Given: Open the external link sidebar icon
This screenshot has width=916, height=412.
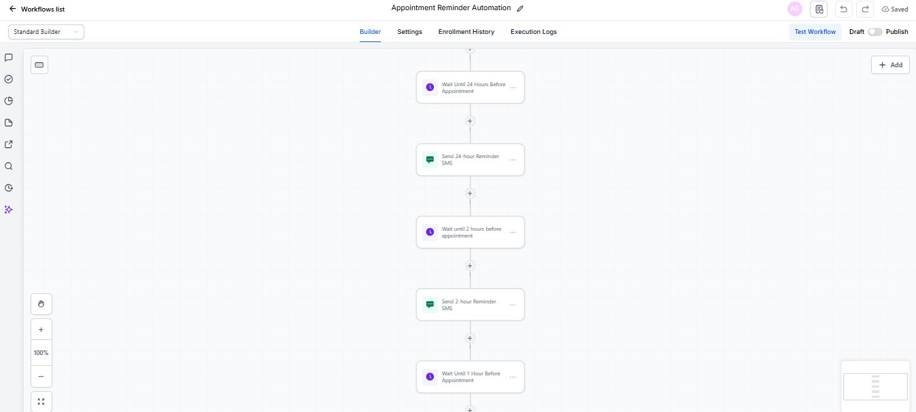Looking at the screenshot, I should click(x=9, y=145).
